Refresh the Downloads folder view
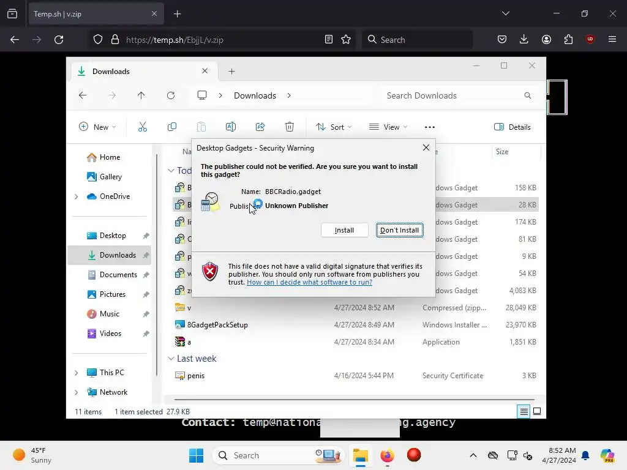 tap(171, 95)
